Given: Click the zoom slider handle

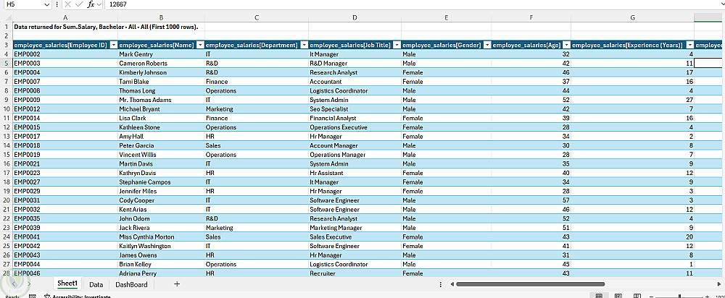Looking at the screenshot, I should (679, 296).
